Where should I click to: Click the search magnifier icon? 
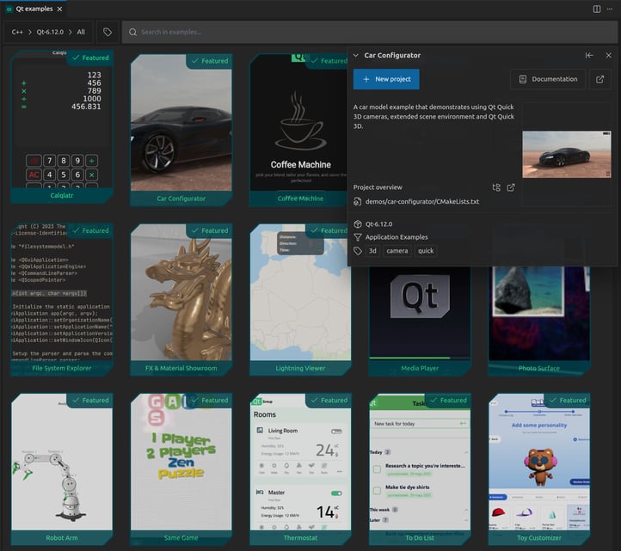(x=132, y=32)
